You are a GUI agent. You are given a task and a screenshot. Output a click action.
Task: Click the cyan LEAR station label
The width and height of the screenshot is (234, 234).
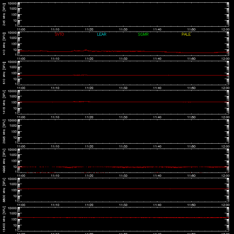[101, 34]
